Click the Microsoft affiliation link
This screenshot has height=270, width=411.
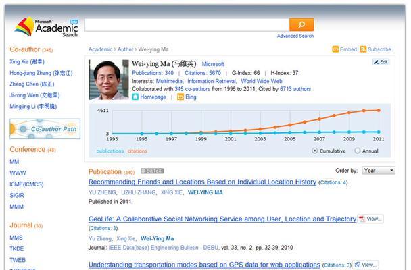213,64
